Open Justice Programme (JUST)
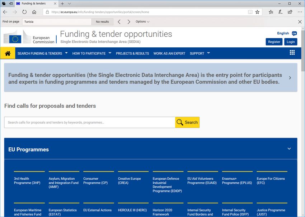The height and width of the screenshot is (217, 305). point(271,212)
